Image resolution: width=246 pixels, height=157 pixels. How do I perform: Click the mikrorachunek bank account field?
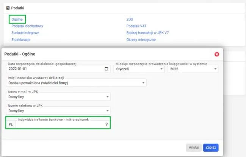click(60, 124)
